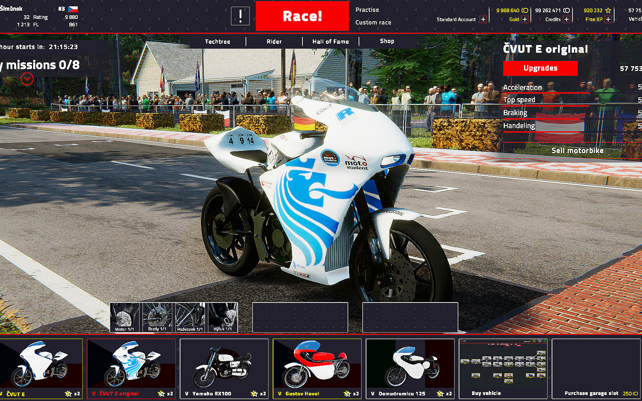
Task: Click the Handeling stat row
Action: (x=572, y=126)
